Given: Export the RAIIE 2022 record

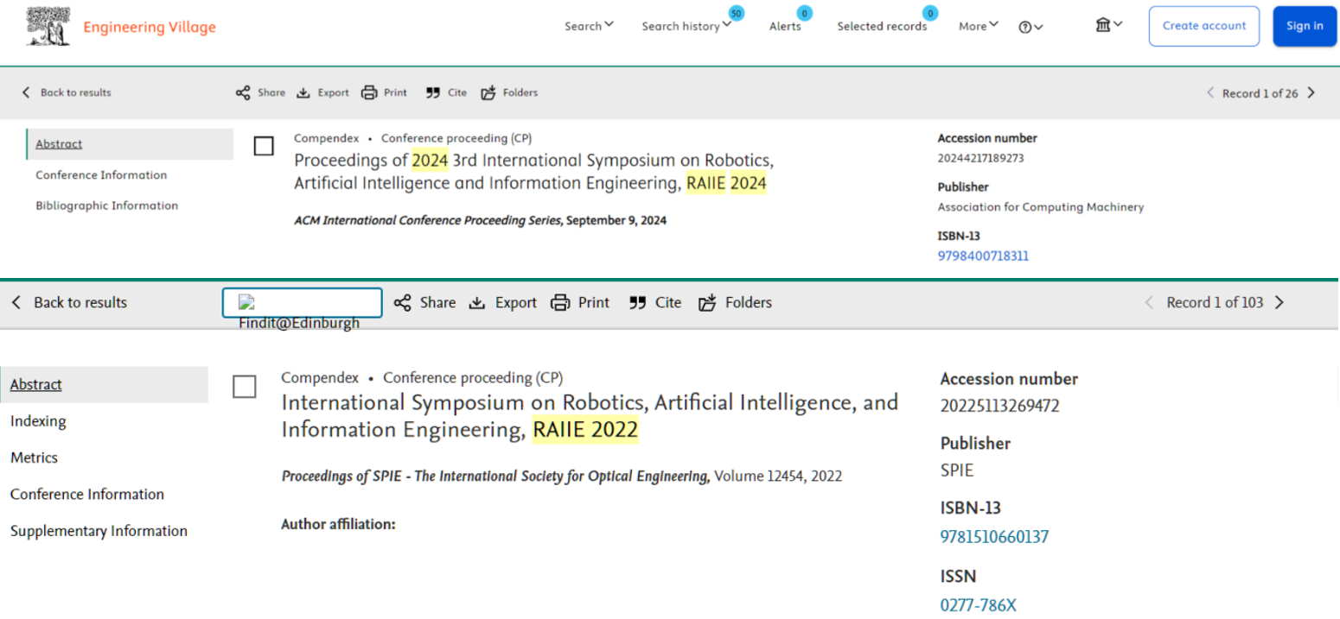Looking at the screenshot, I should [502, 302].
